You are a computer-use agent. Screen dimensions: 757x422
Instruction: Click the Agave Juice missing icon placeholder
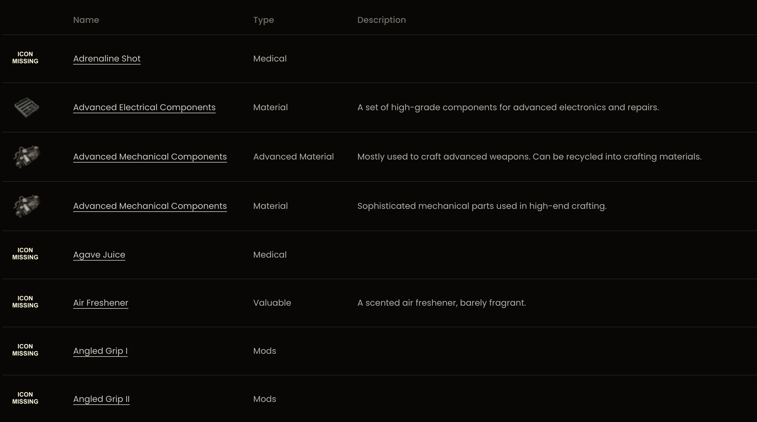point(25,254)
